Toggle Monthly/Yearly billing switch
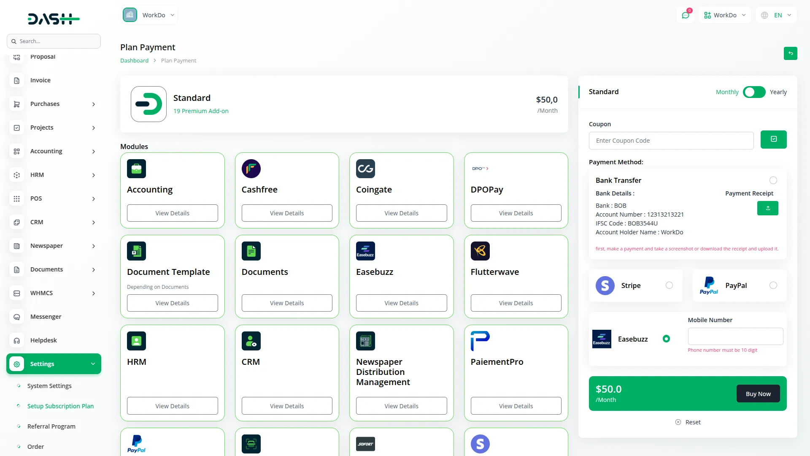 754,92
